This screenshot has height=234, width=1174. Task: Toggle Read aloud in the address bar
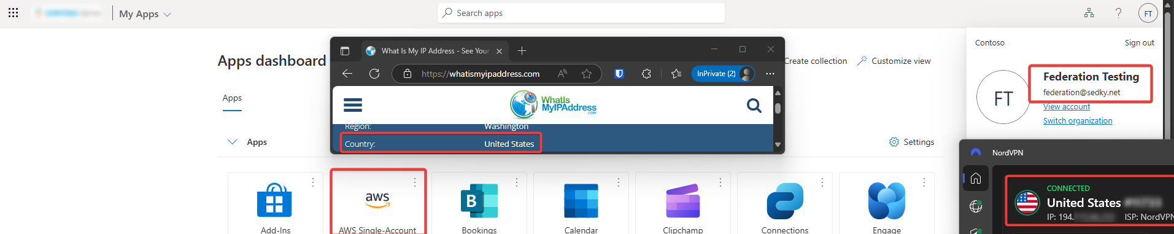[x=562, y=74]
